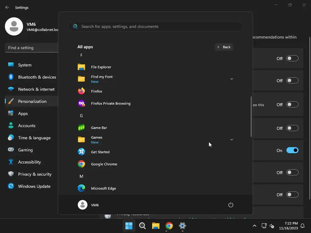Image resolution: width=311 pixels, height=233 pixels.
Task: Click the Start menu search field
Action: click(x=155, y=26)
